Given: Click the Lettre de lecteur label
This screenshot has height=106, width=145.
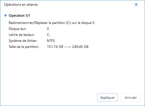Looking at the screenshot, I should [22, 35].
